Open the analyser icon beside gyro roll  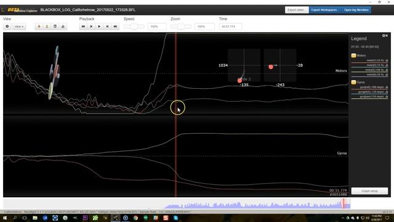pos(387,87)
